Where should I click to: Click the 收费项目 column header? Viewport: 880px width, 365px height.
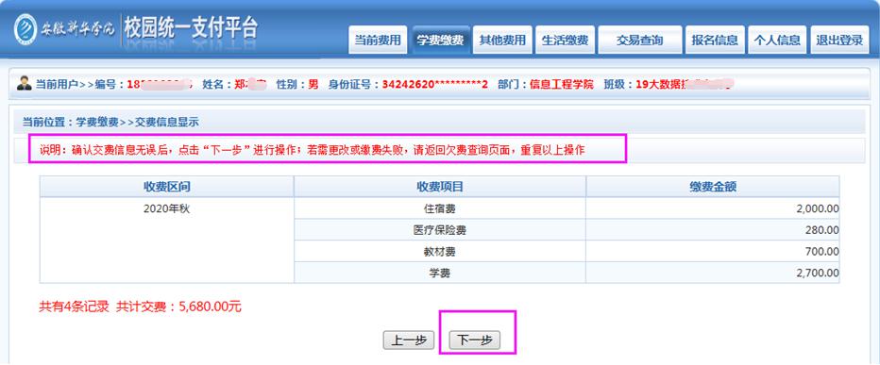pyautogui.click(x=439, y=187)
